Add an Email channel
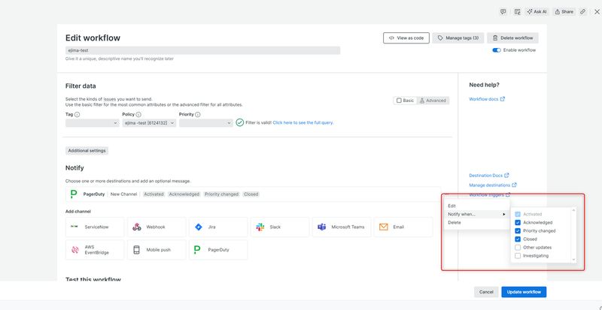Viewport: 602px width, 310px height. tap(403, 227)
